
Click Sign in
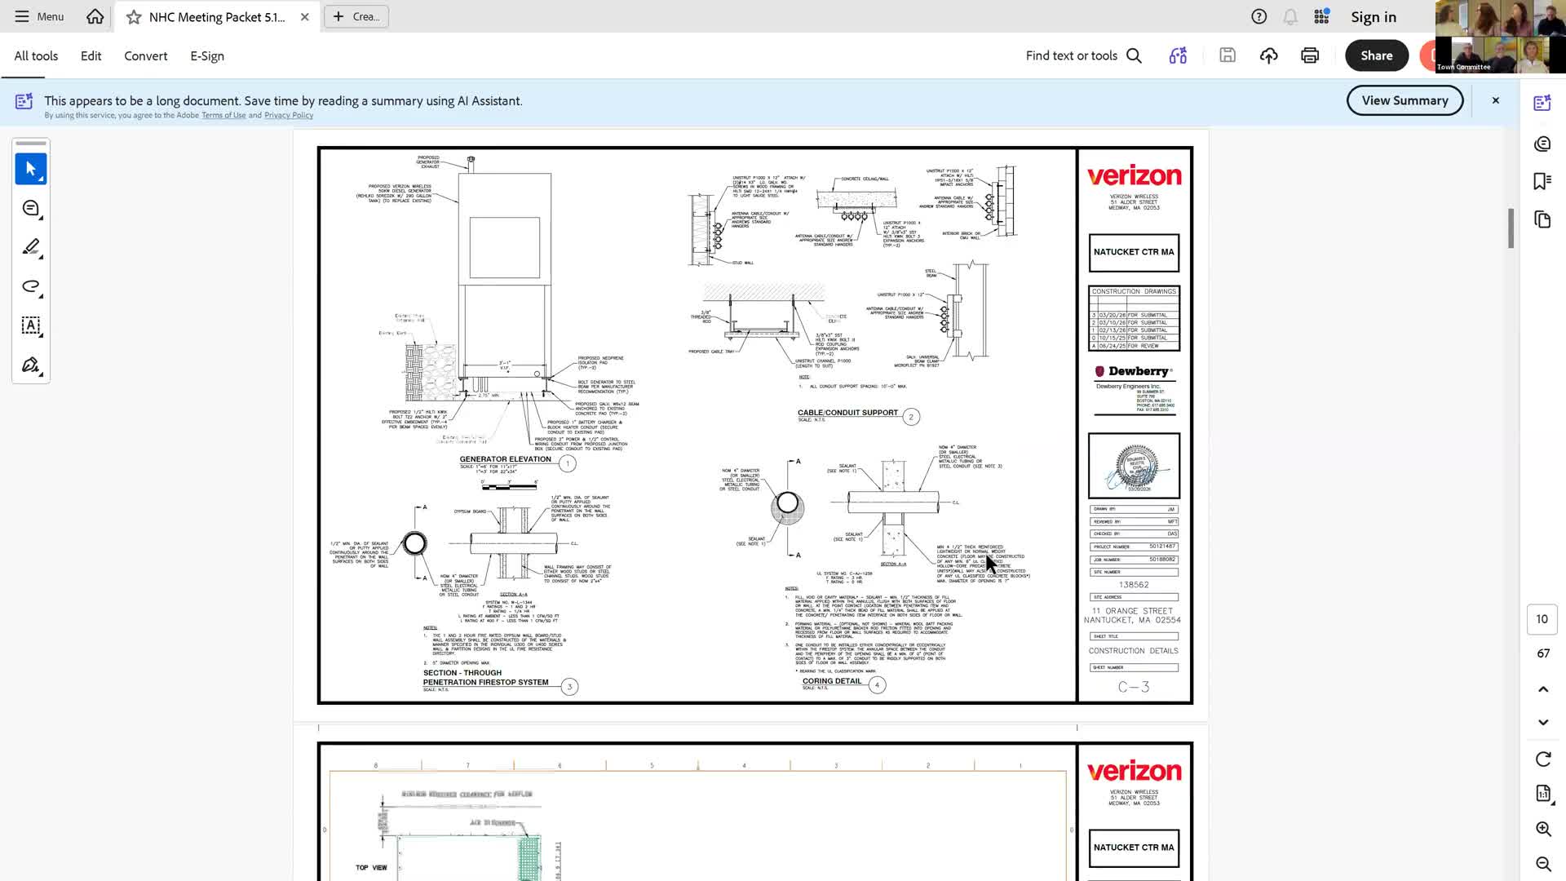coord(1374,16)
